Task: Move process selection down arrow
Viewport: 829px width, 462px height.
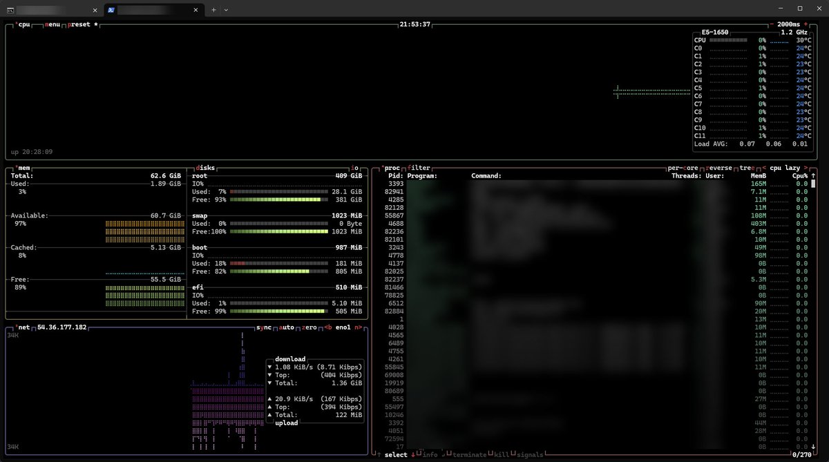Action: point(413,454)
